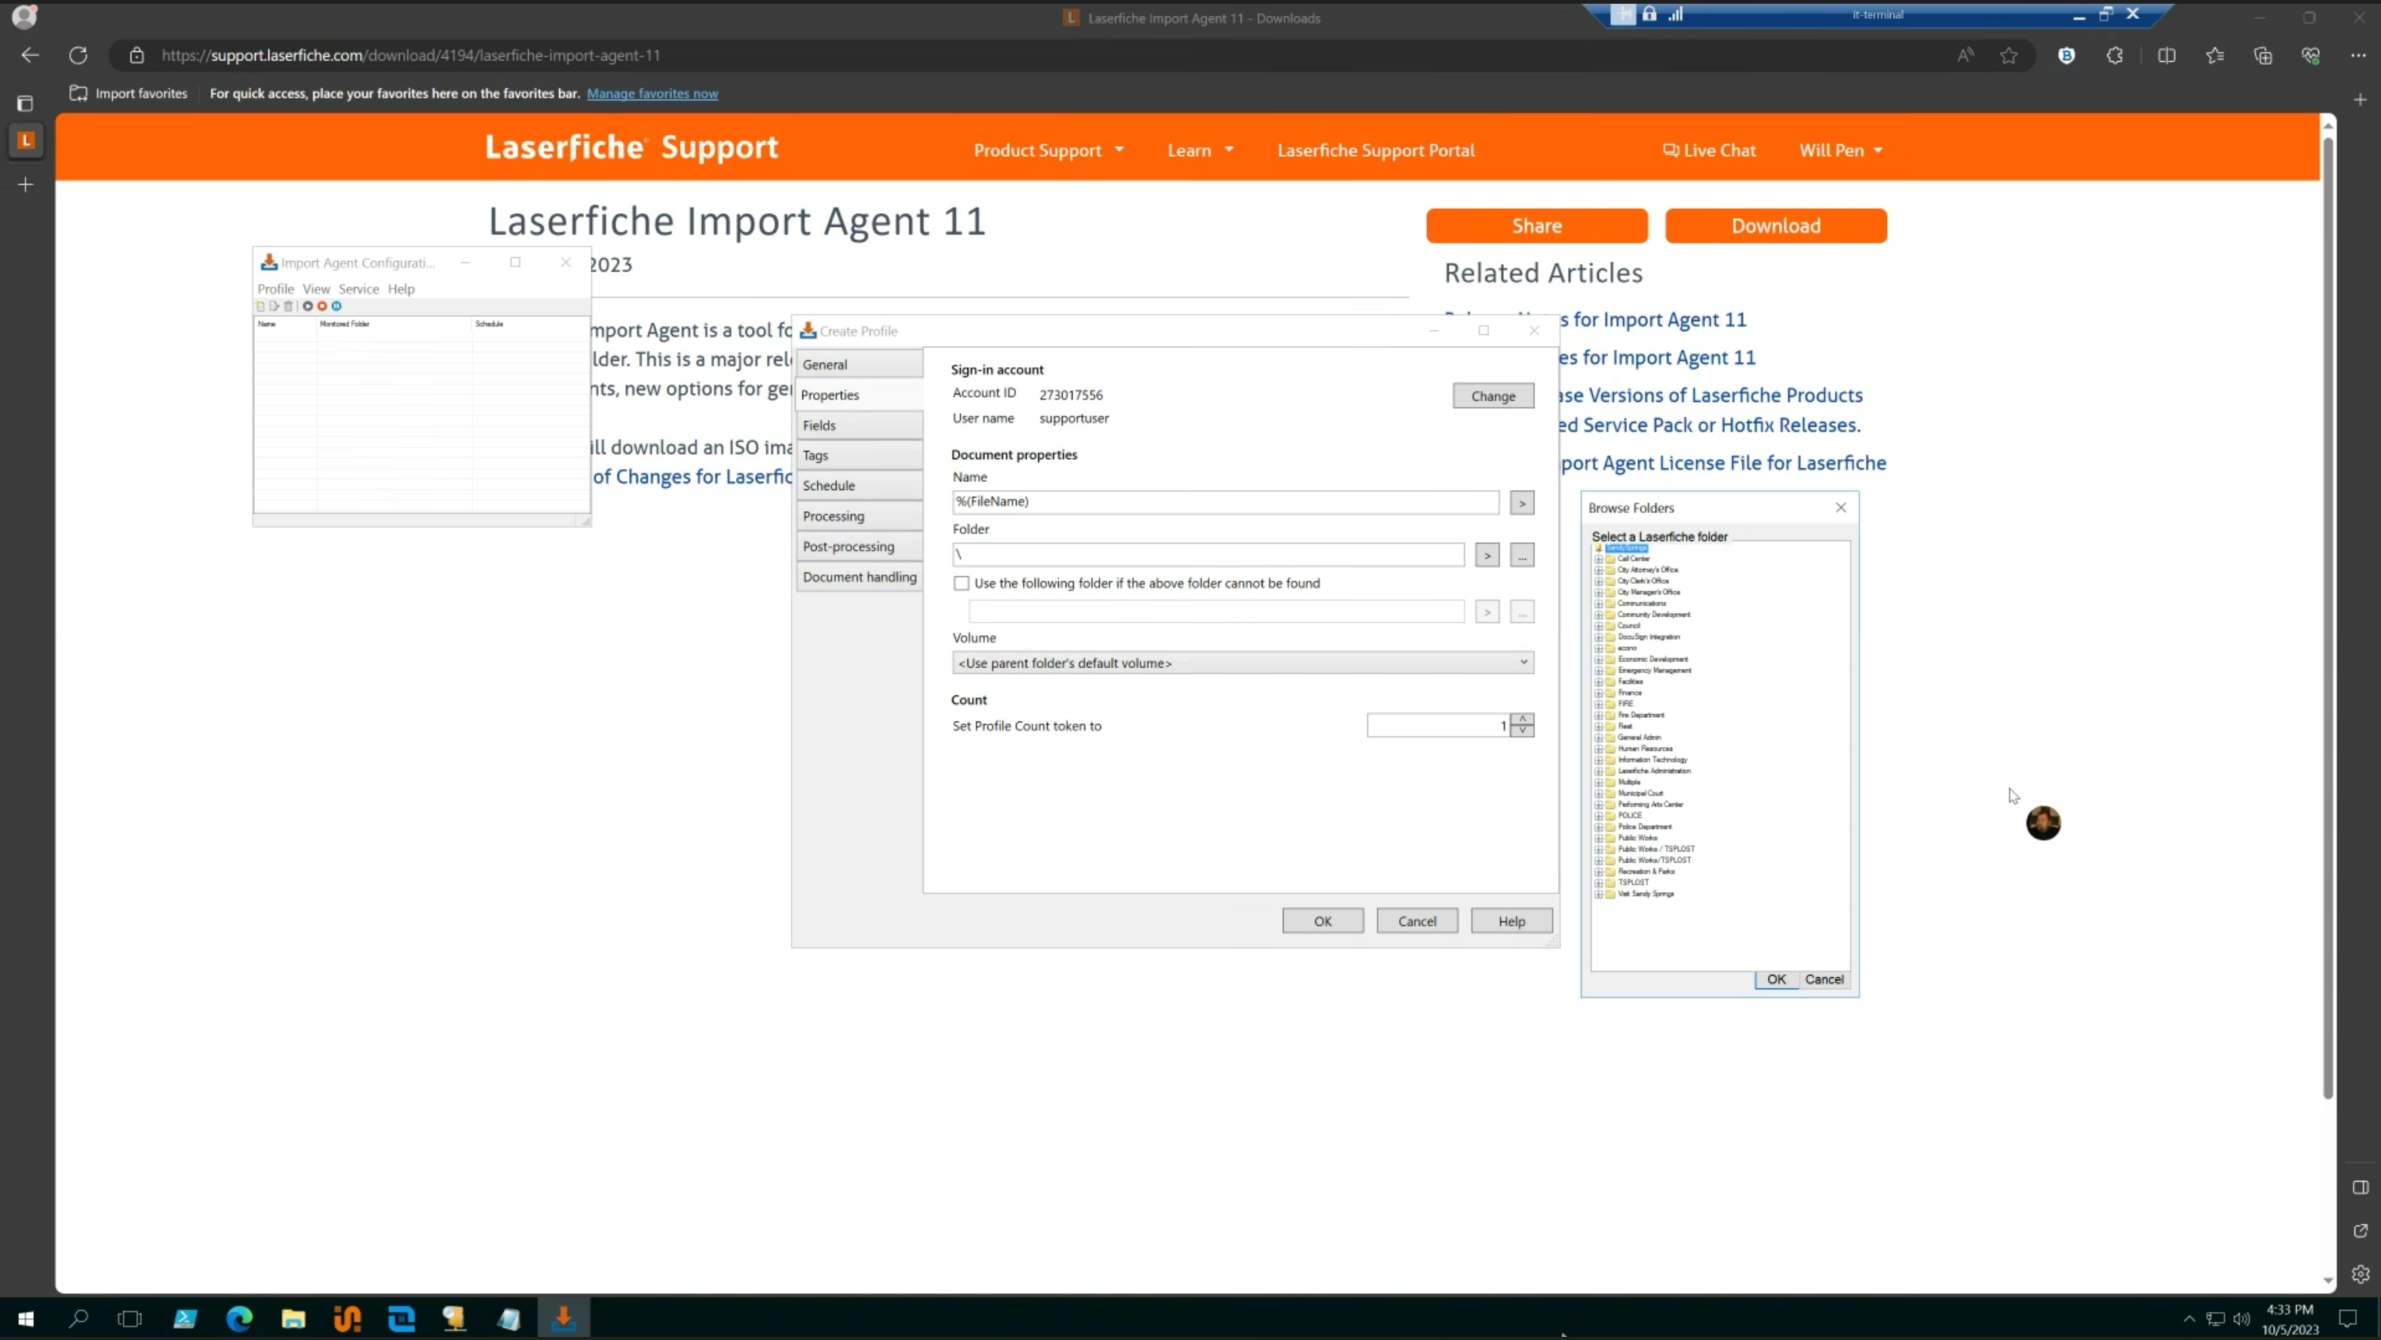2381x1340 pixels.
Task: Click the Start service play icon
Action: point(308,306)
